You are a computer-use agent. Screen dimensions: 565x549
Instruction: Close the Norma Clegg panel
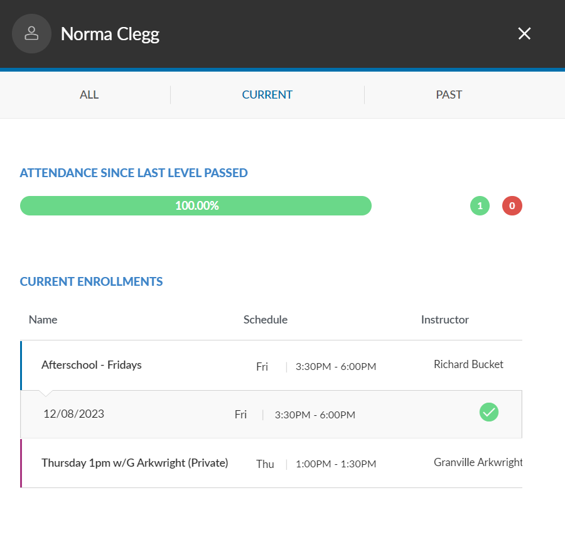point(524,33)
